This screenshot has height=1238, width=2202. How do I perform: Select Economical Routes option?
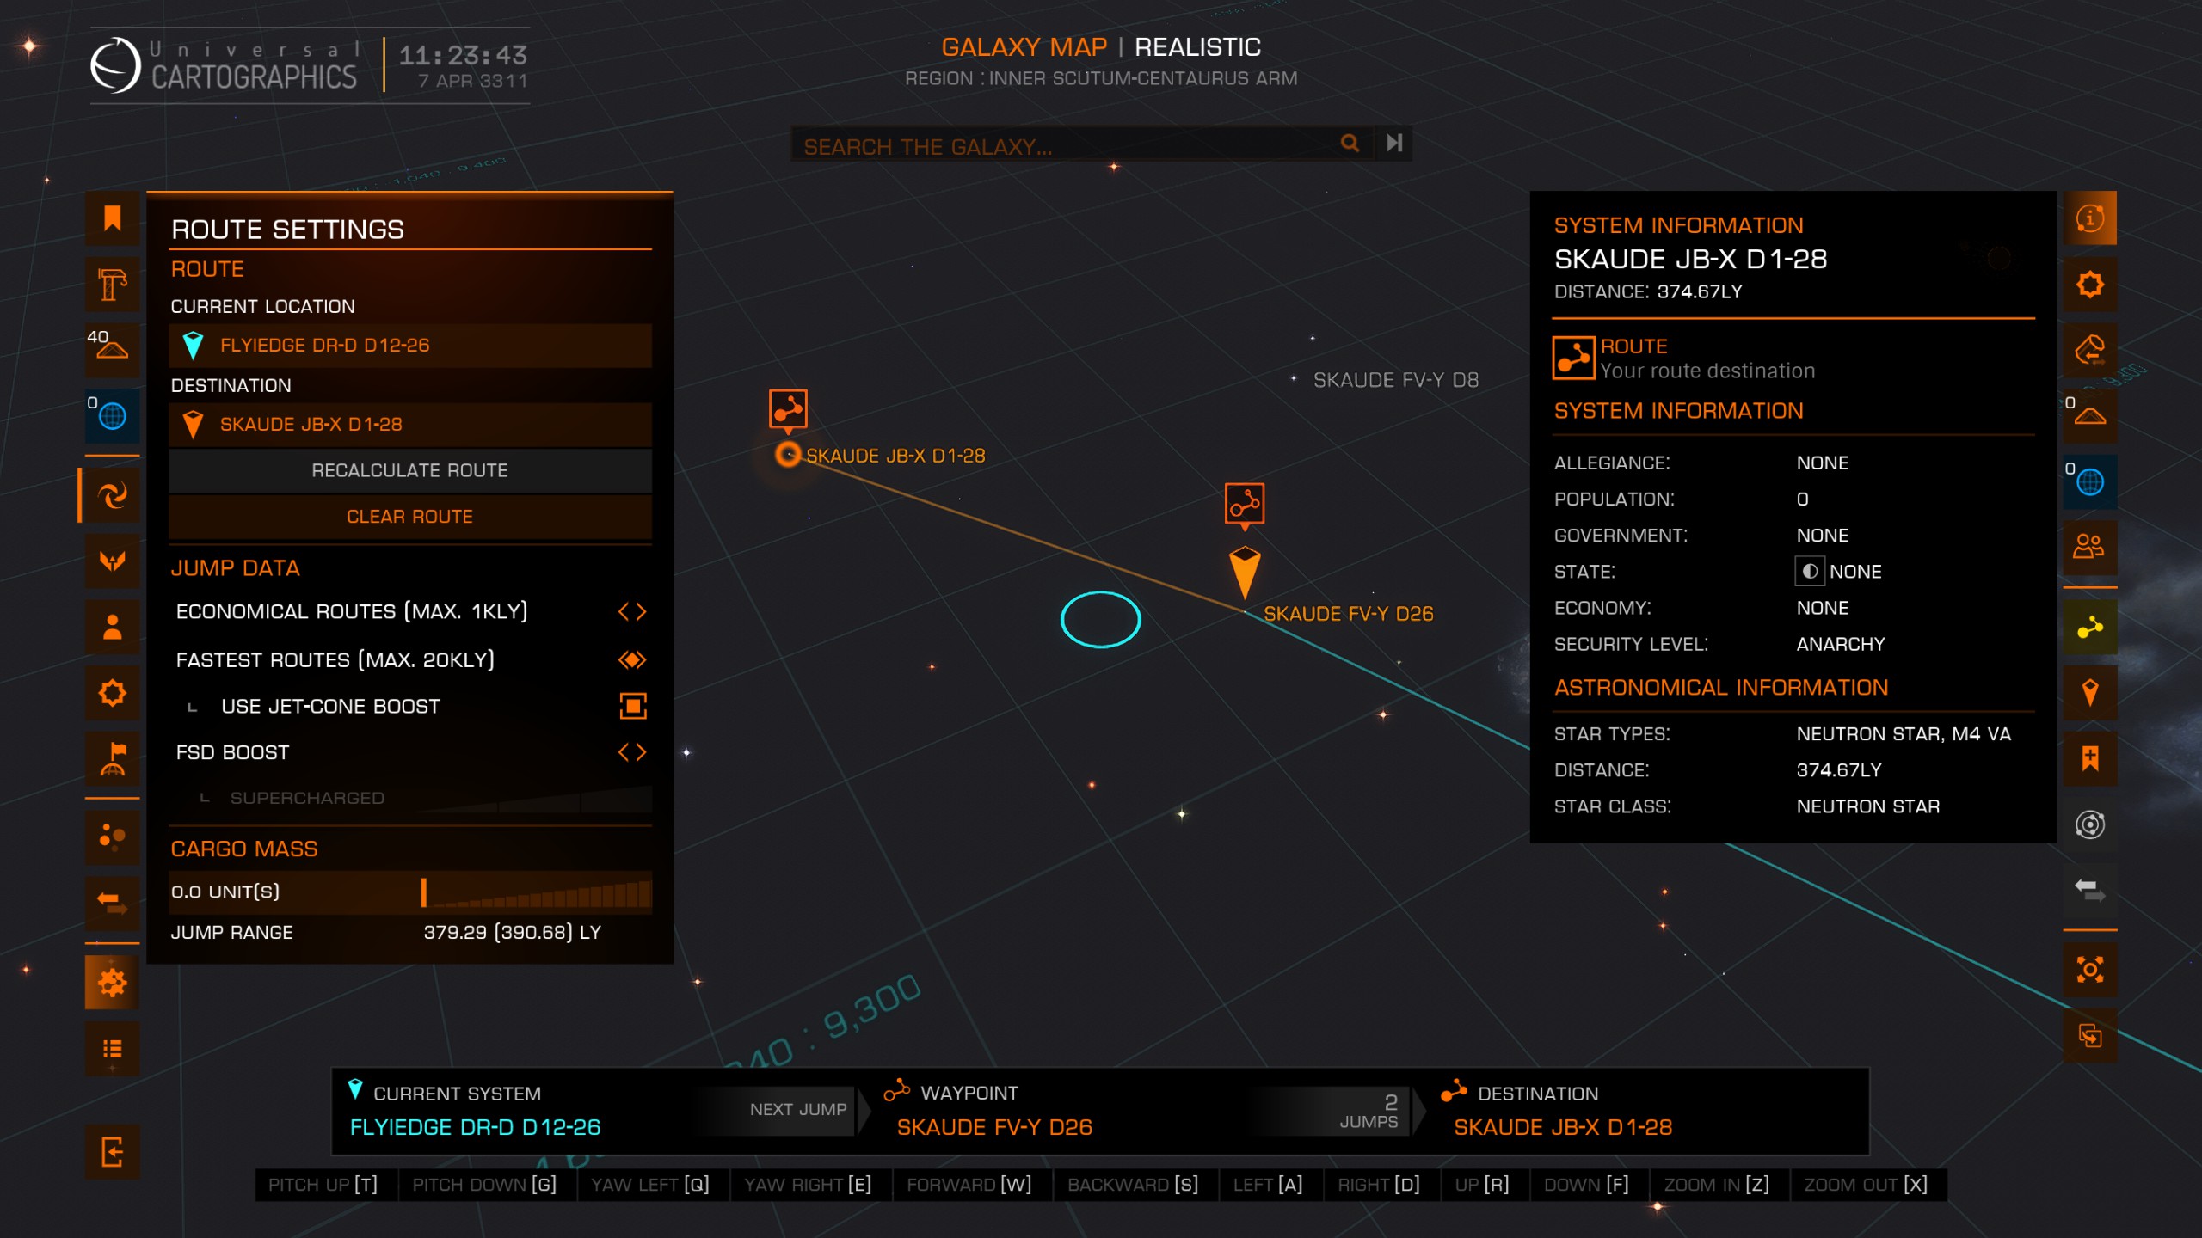(x=410, y=611)
